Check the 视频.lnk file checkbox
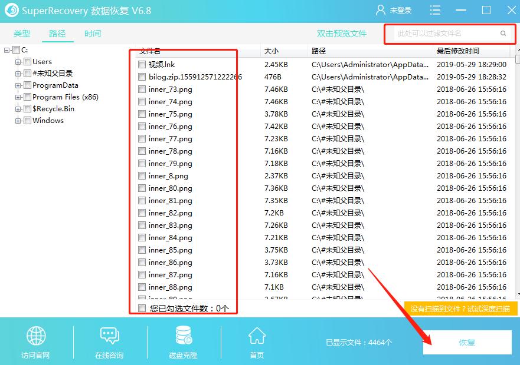This screenshot has height=365, width=520. pos(142,65)
